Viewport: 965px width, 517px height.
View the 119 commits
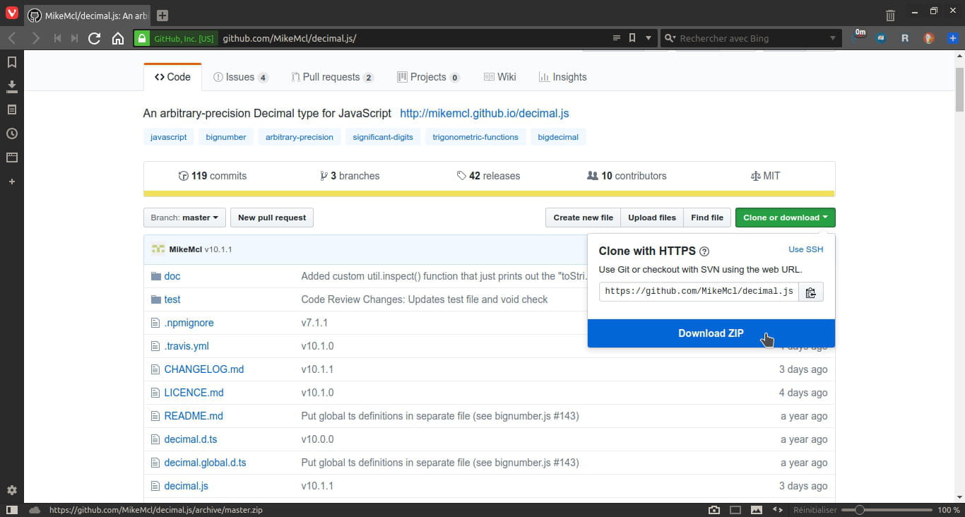tap(213, 176)
